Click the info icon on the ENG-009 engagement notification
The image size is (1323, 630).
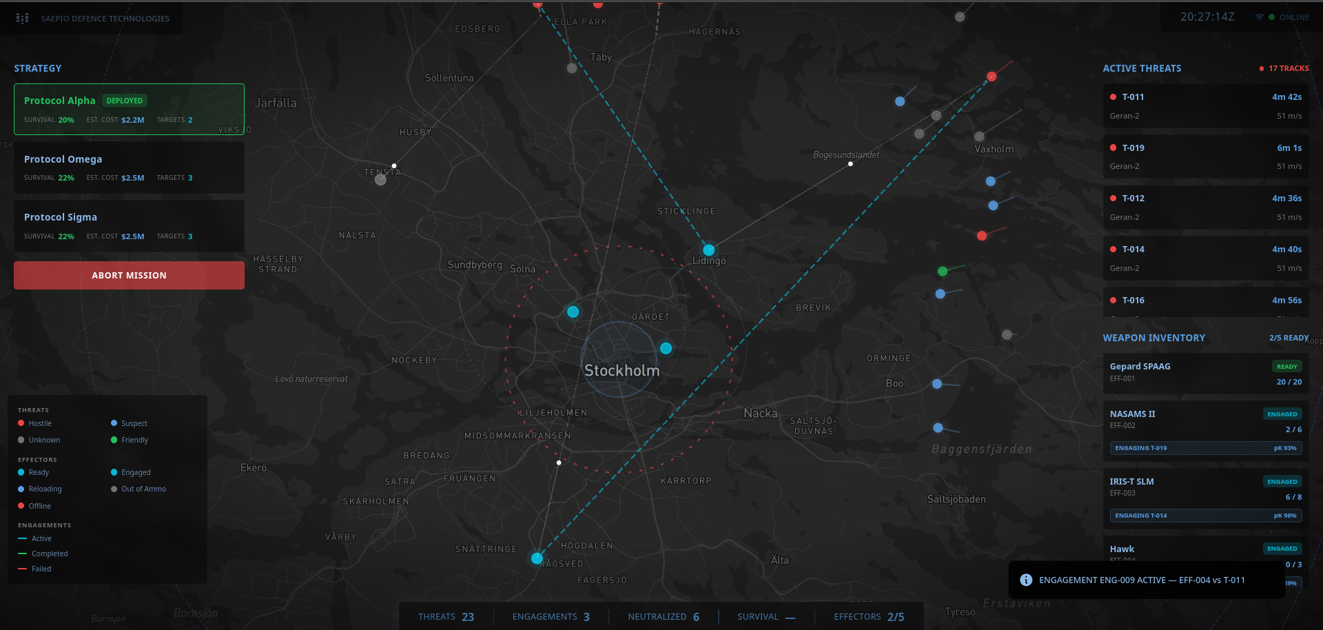1026,580
